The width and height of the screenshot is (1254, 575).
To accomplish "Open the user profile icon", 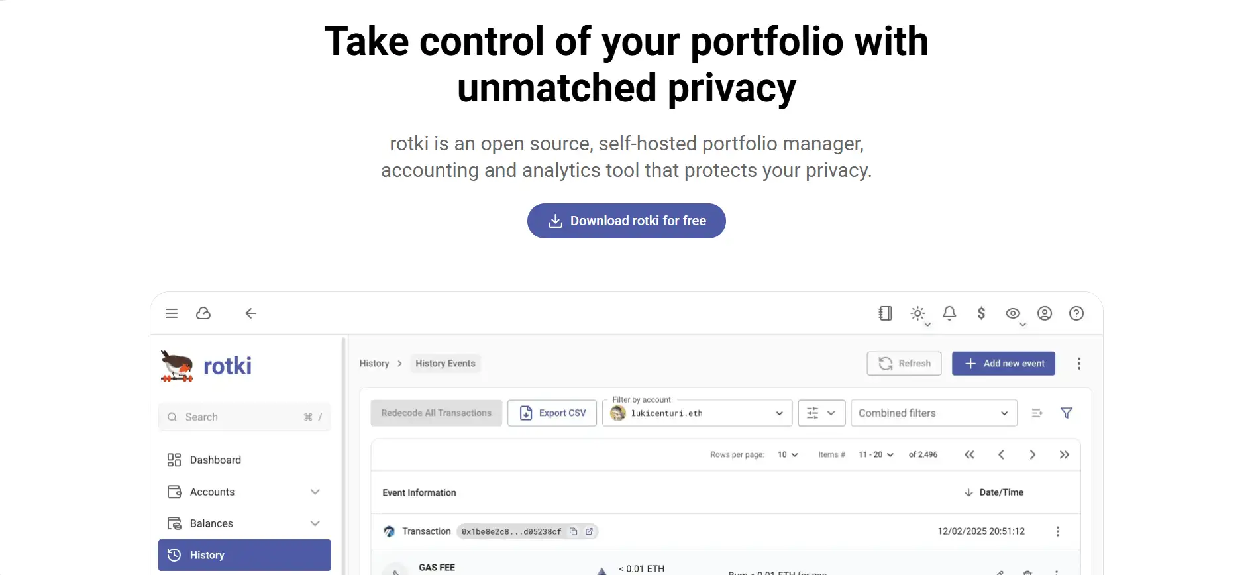I will pyautogui.click(x=1045, y=313).
